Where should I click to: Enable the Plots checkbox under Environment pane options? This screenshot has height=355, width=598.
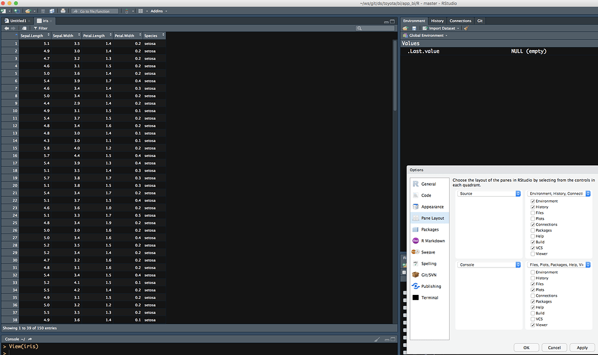coord(532,218)
